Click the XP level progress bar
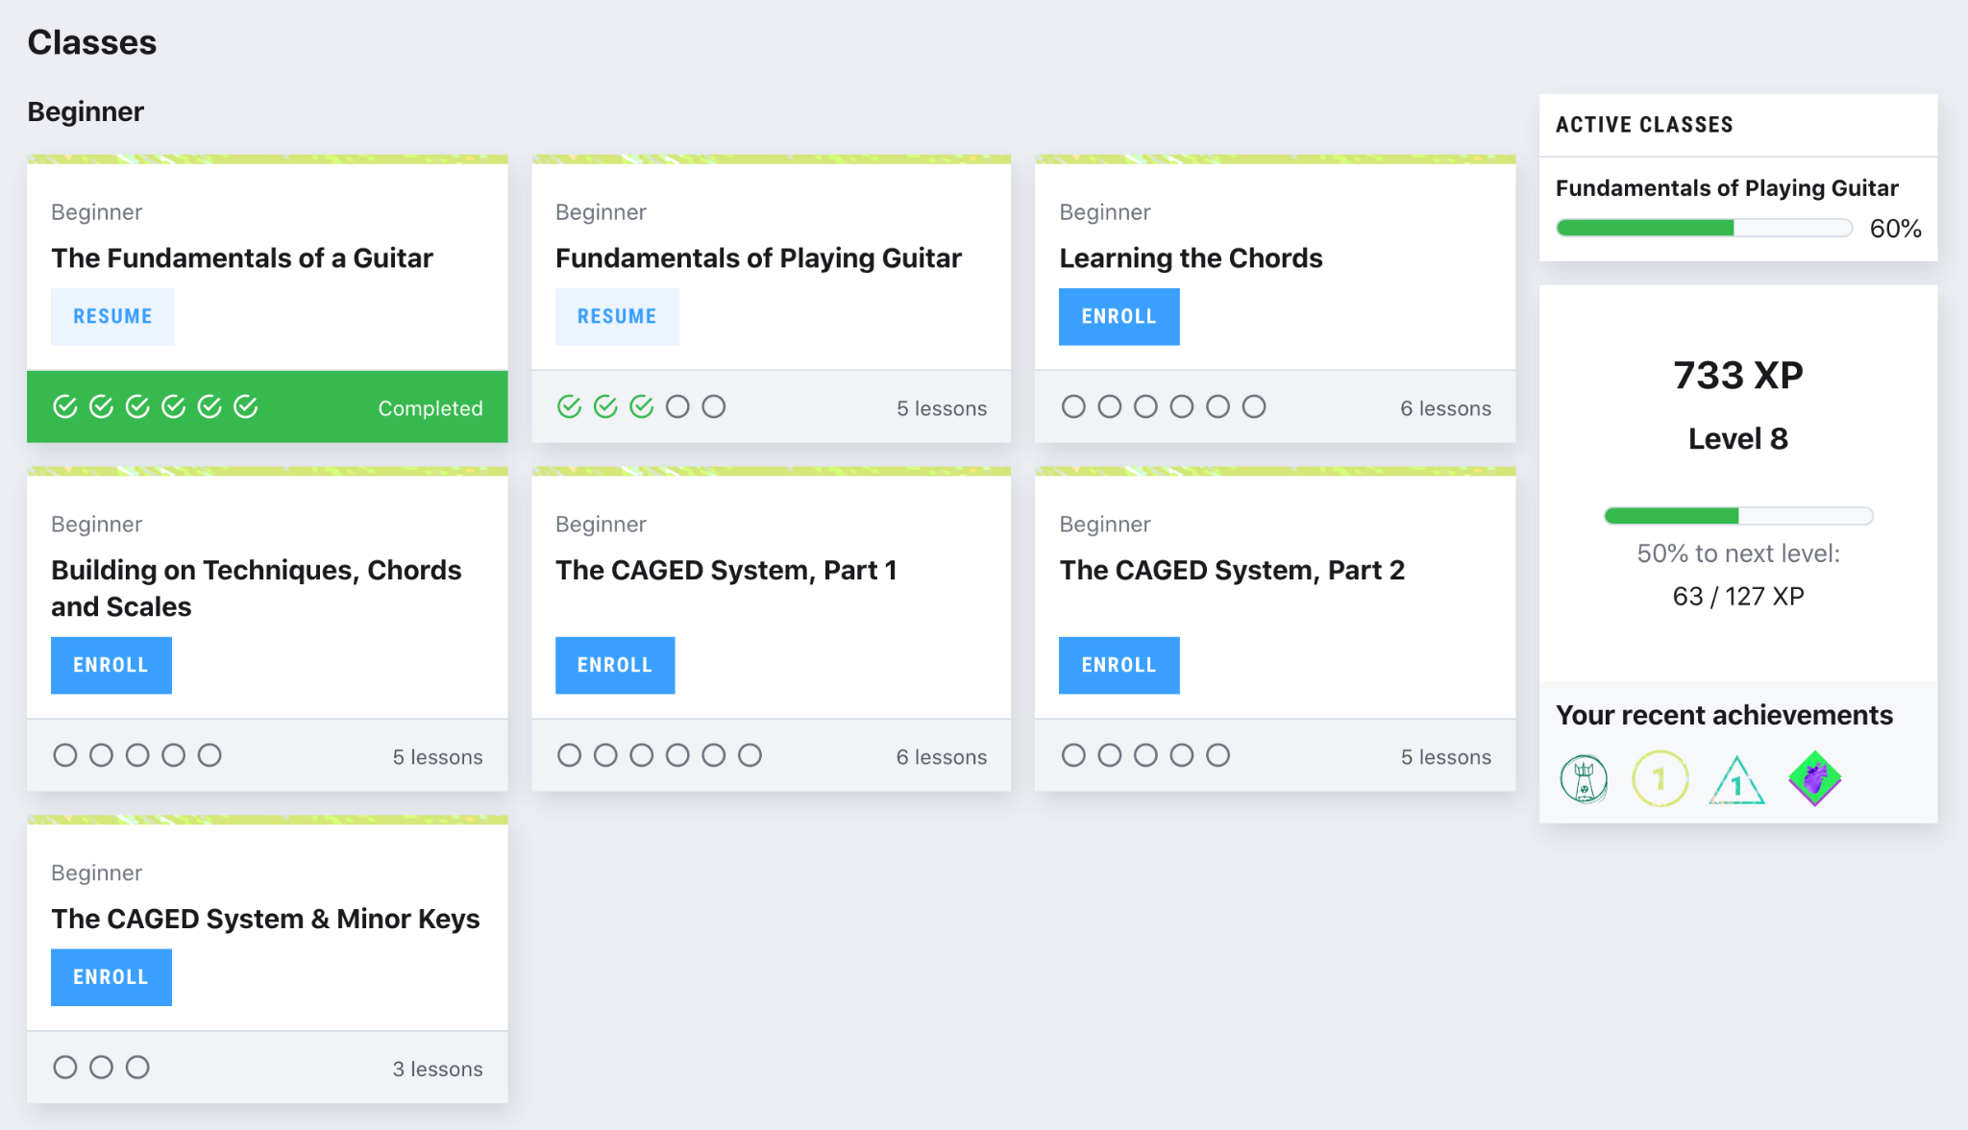The width and height of the screenshot is (1968, 1130). click(1737, 516)
